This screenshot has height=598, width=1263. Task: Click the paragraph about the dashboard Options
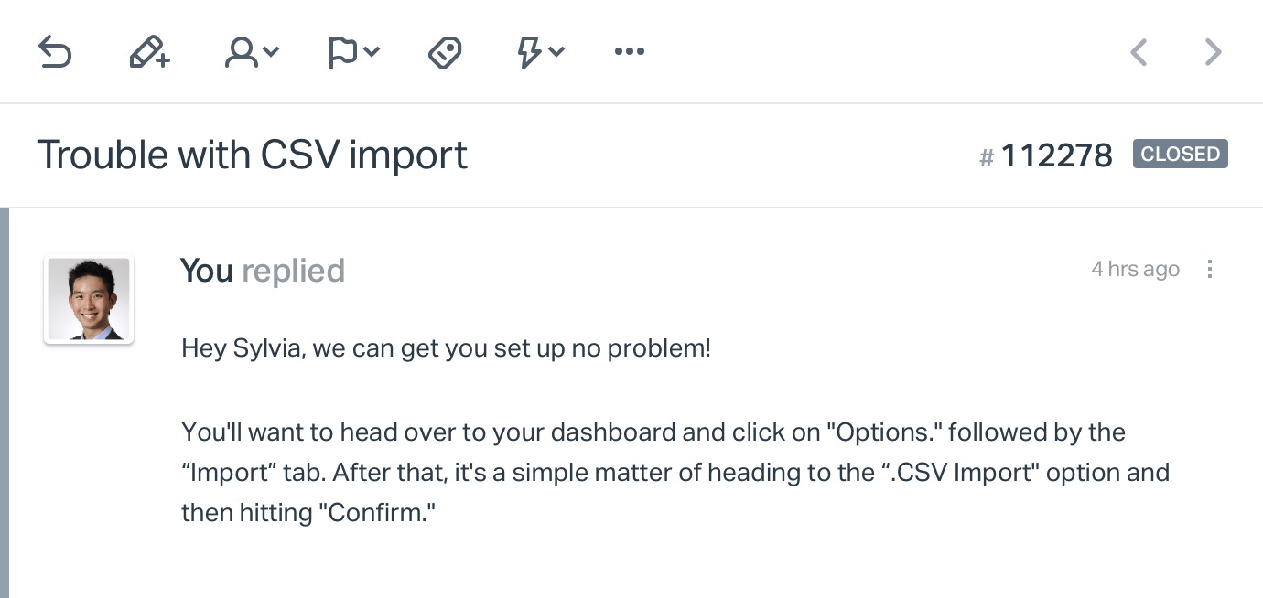pyautogui.click(x=675, y=472)
